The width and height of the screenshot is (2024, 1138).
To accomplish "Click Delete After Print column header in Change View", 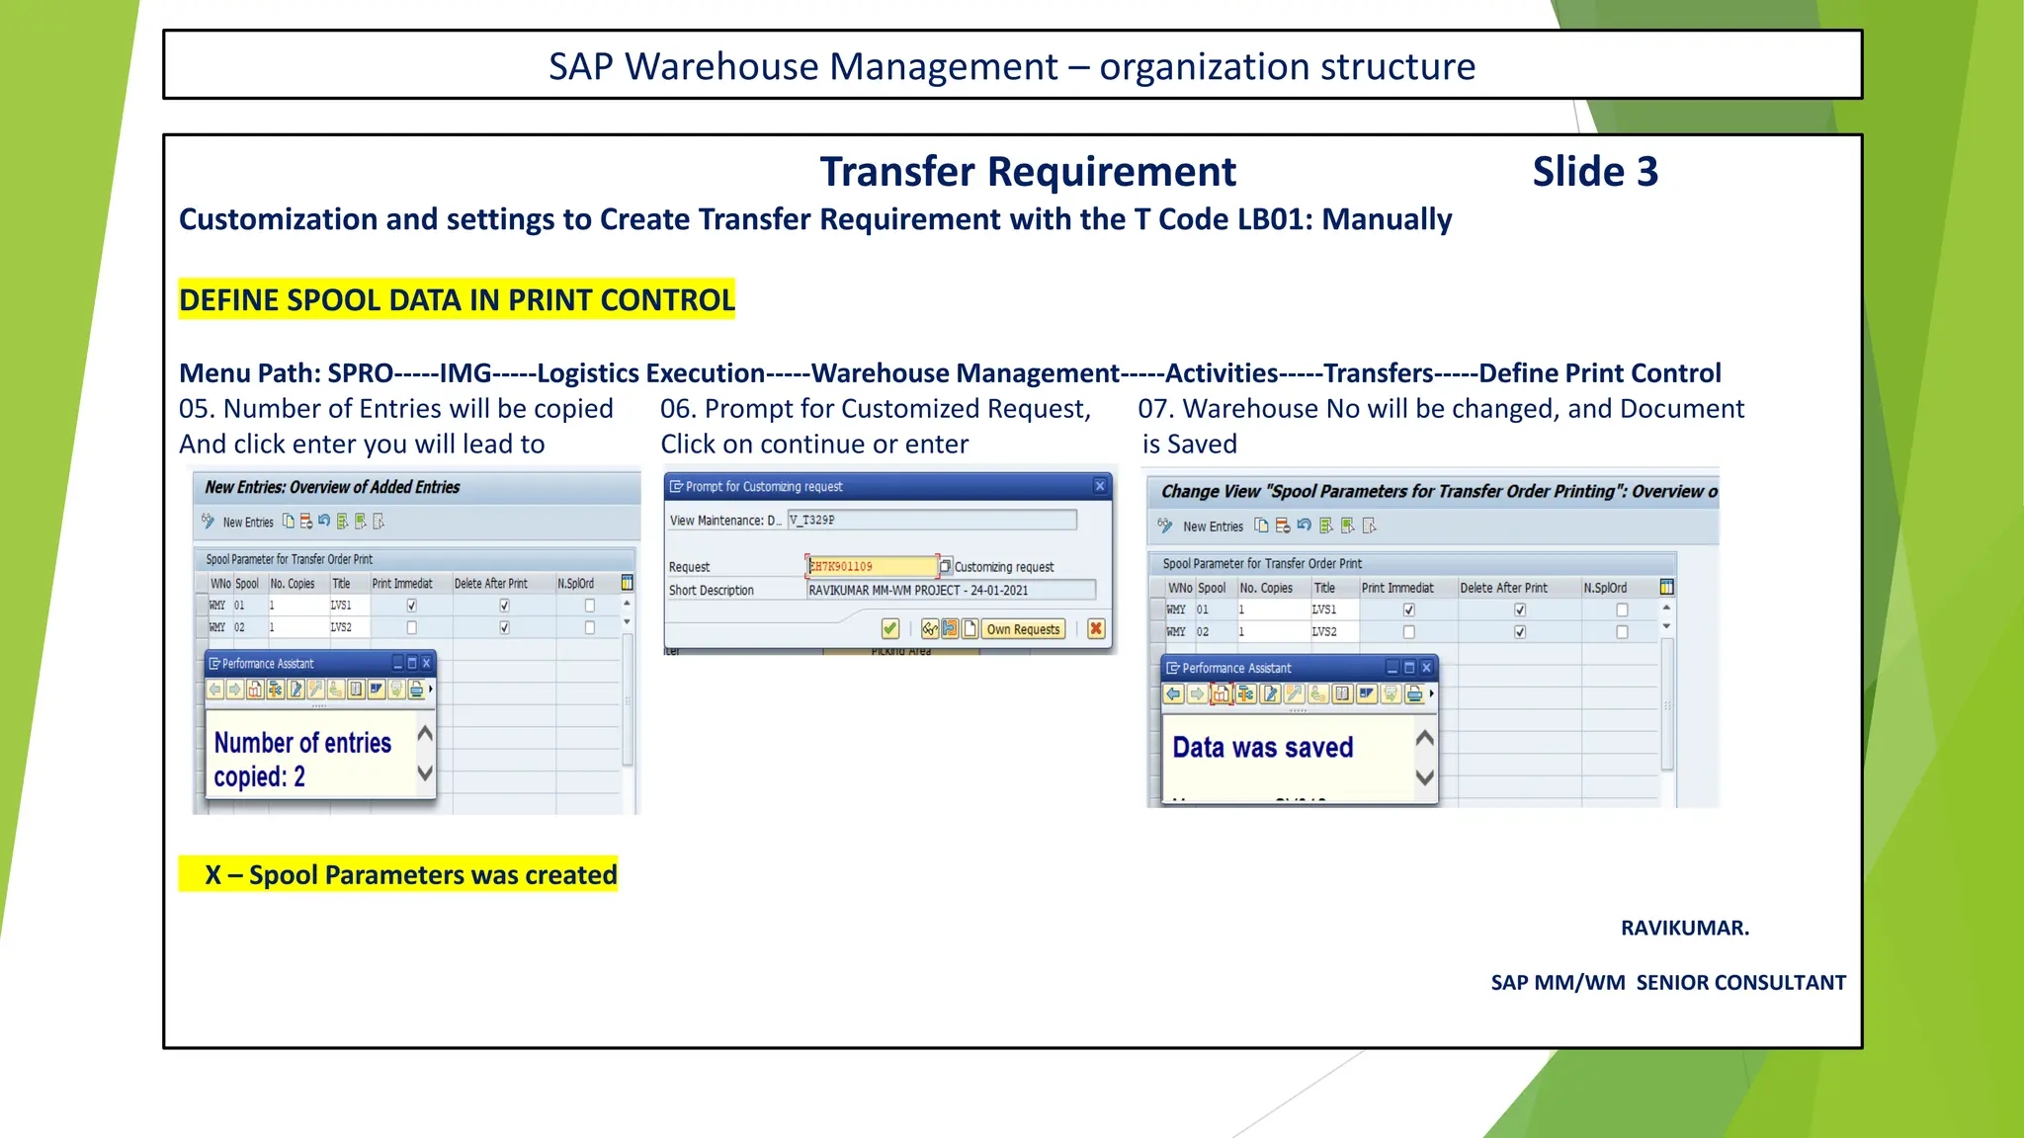I will [1520, 587].
